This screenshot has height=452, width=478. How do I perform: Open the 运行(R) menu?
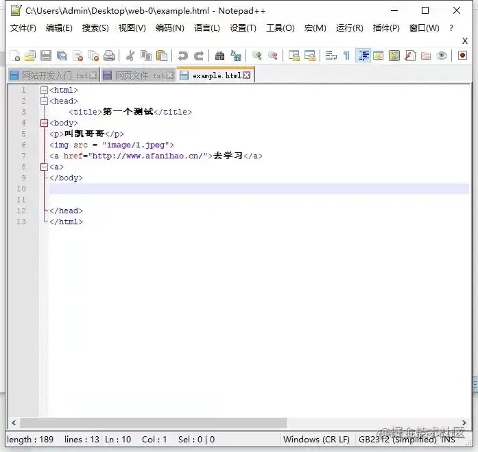tap(349, 28)
